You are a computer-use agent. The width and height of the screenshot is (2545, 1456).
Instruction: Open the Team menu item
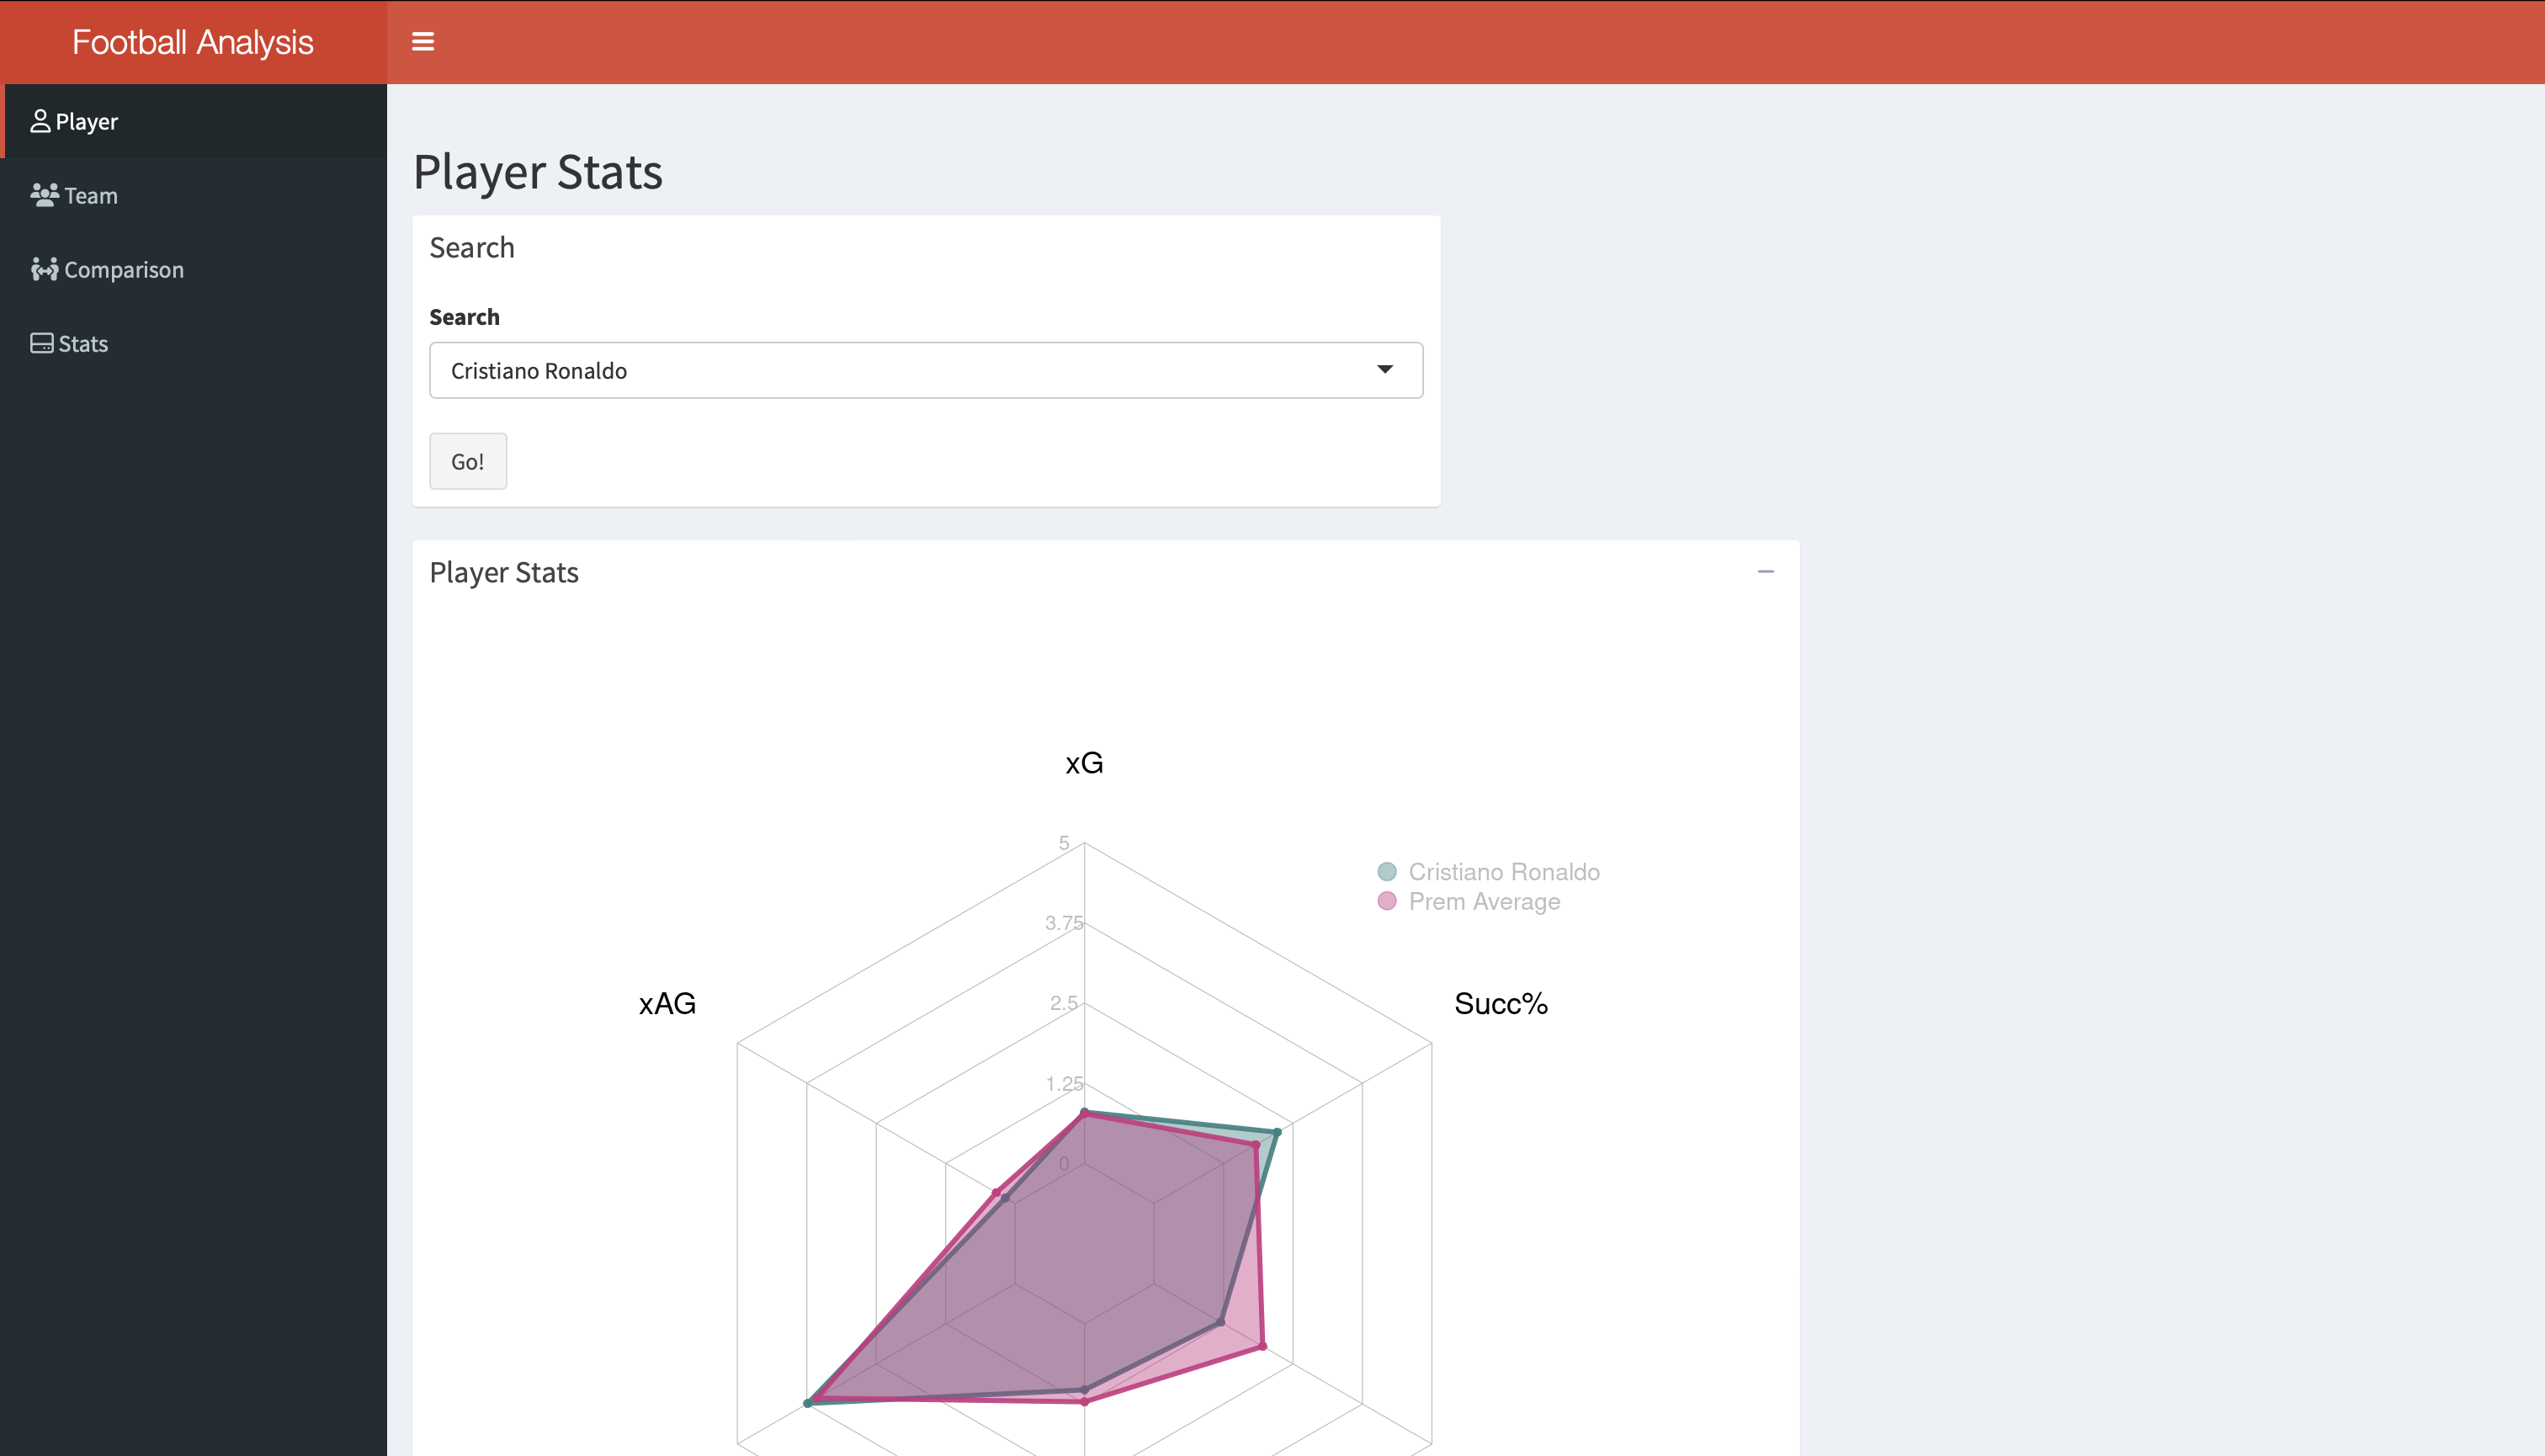(x=91, y=196)
